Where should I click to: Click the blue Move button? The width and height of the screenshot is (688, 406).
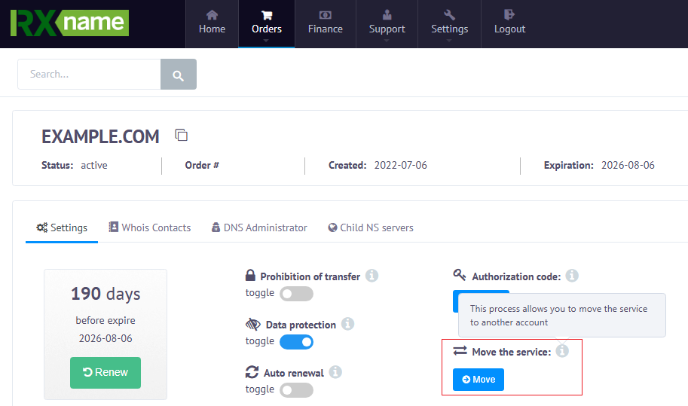coord(479,380)
